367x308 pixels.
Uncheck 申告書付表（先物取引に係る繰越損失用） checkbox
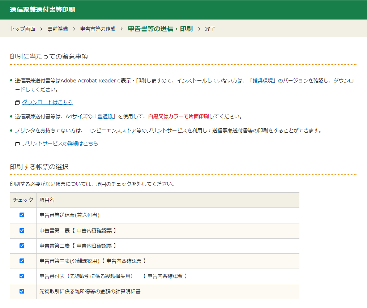pos(22,276)
